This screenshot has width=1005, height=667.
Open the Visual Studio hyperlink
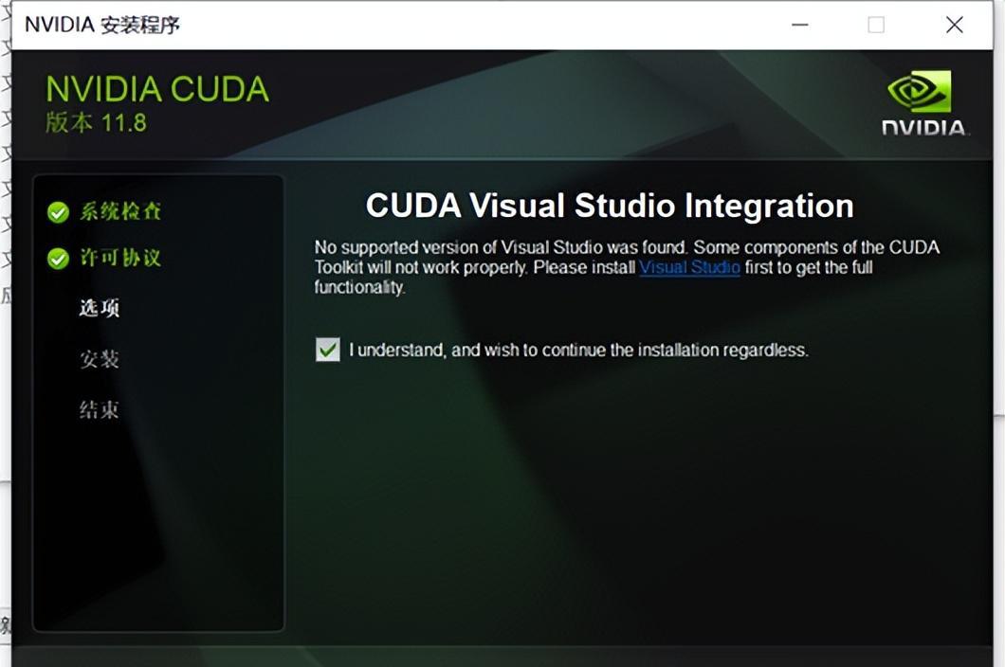[x=689, y=267]
